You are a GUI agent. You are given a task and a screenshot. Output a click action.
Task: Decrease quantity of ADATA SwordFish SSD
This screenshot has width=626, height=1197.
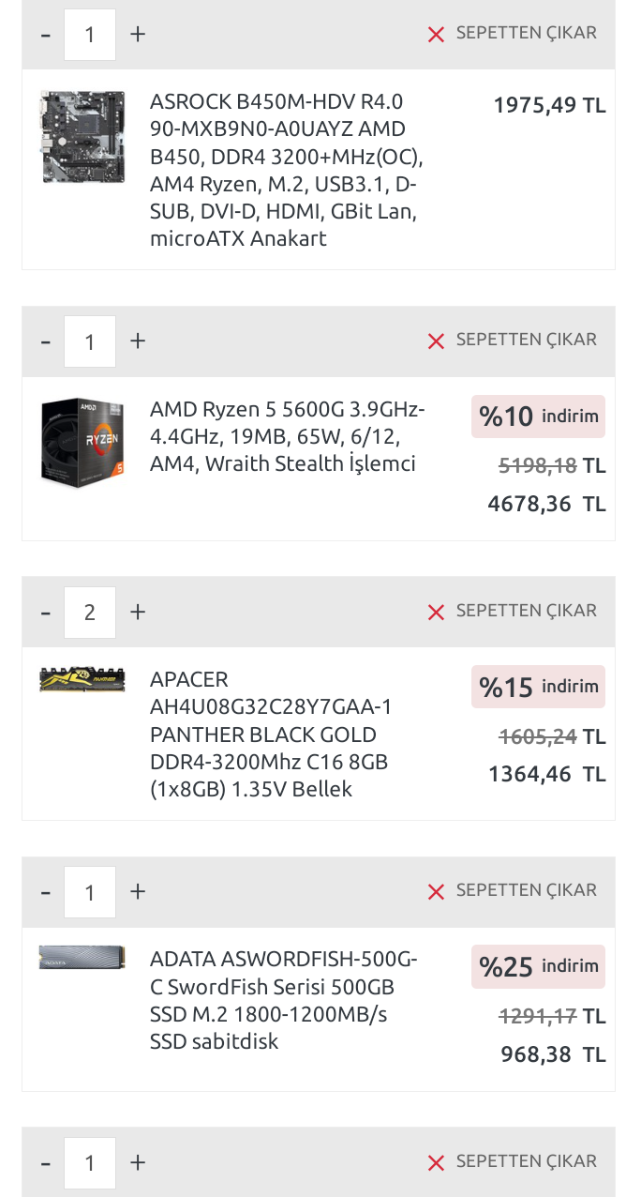tap(45, 891)
